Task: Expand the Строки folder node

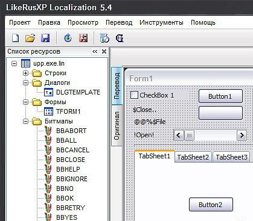Action: coord(25,73)
